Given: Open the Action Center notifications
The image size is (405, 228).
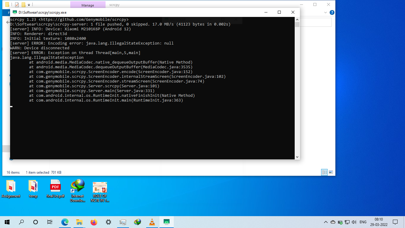Looking at the screenshot, I should (395, 222).
